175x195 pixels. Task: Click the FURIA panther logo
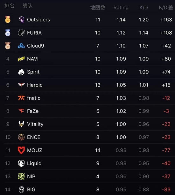tap(21, 33)
